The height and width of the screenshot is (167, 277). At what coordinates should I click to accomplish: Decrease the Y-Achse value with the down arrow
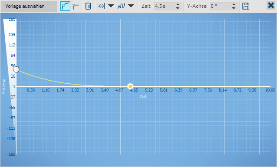[234, 8]
